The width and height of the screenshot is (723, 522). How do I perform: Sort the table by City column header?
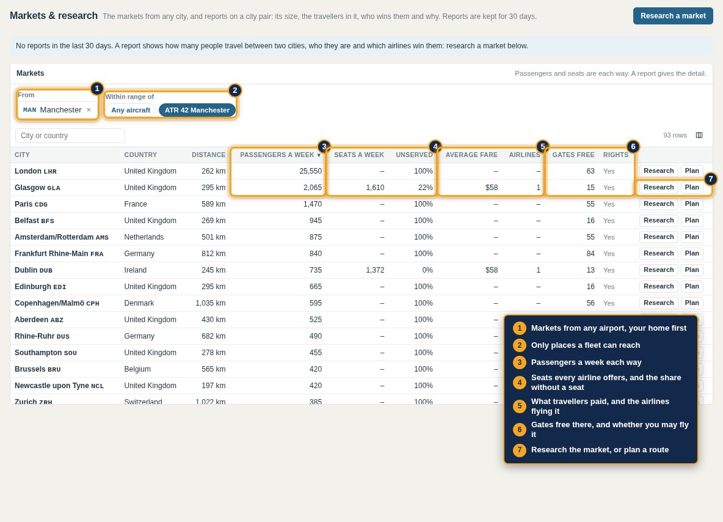click(22, 155)
